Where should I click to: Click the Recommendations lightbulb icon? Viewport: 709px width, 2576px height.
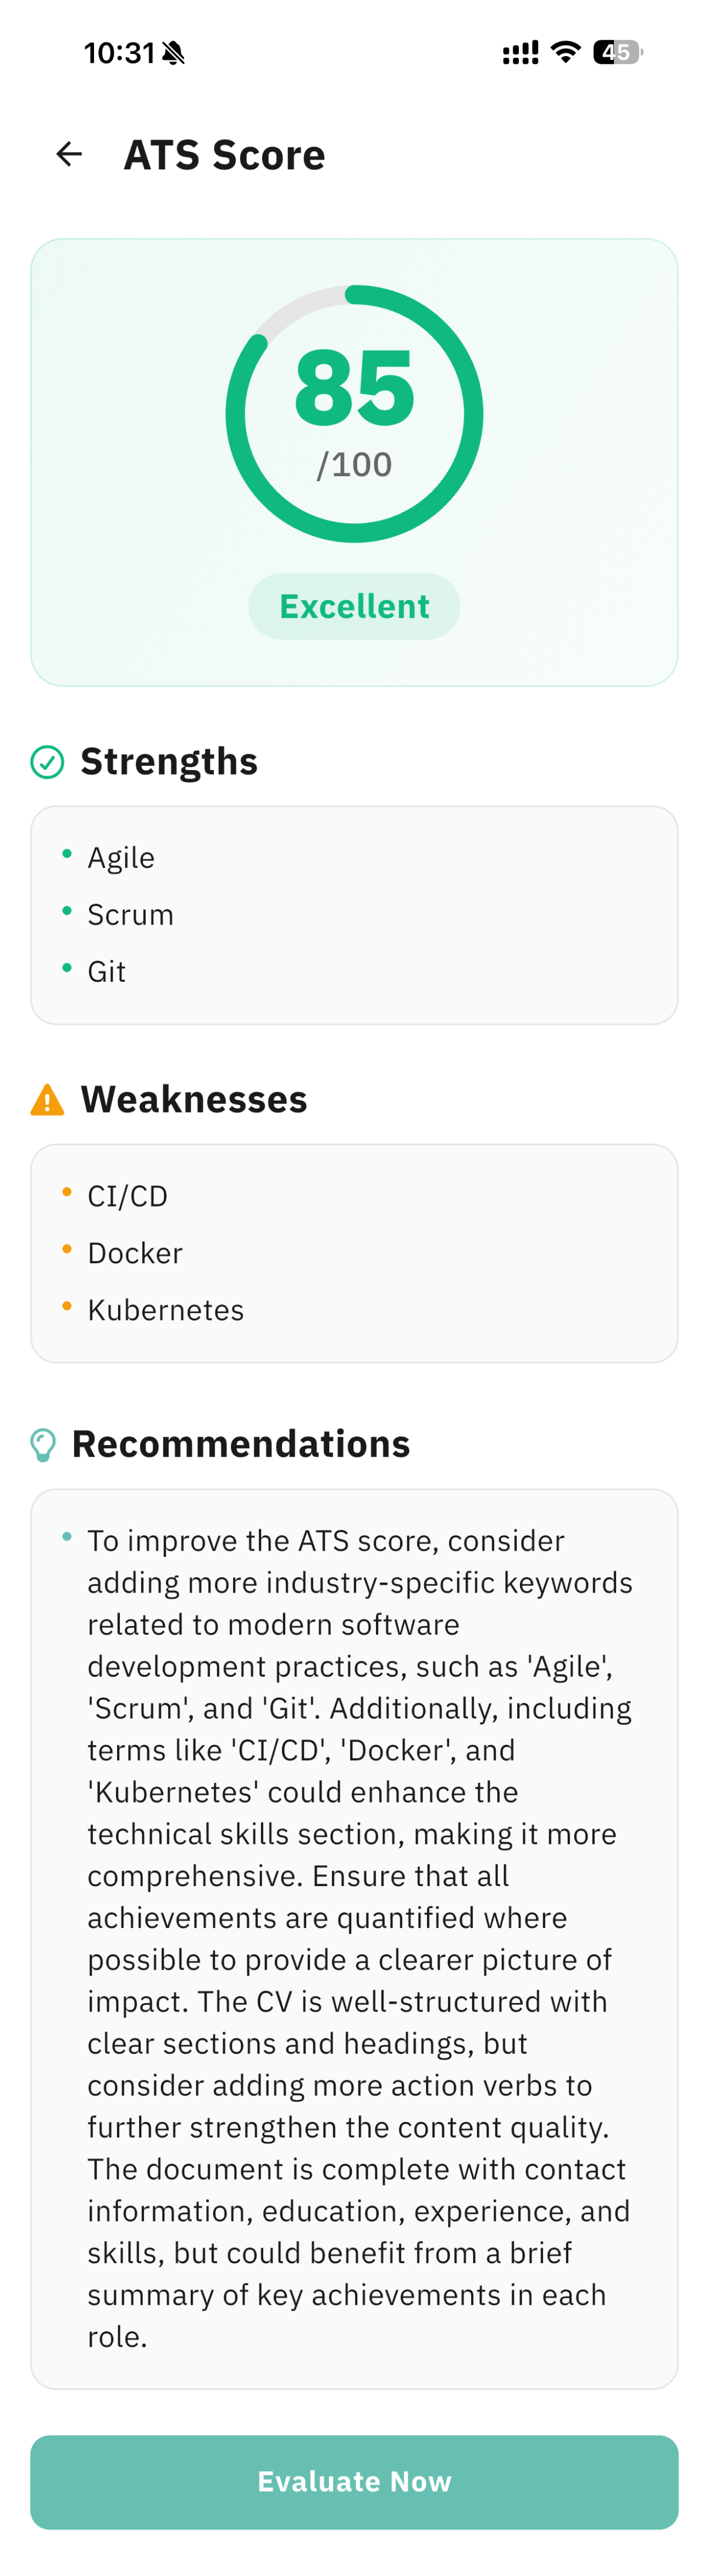click(43, 1445)
